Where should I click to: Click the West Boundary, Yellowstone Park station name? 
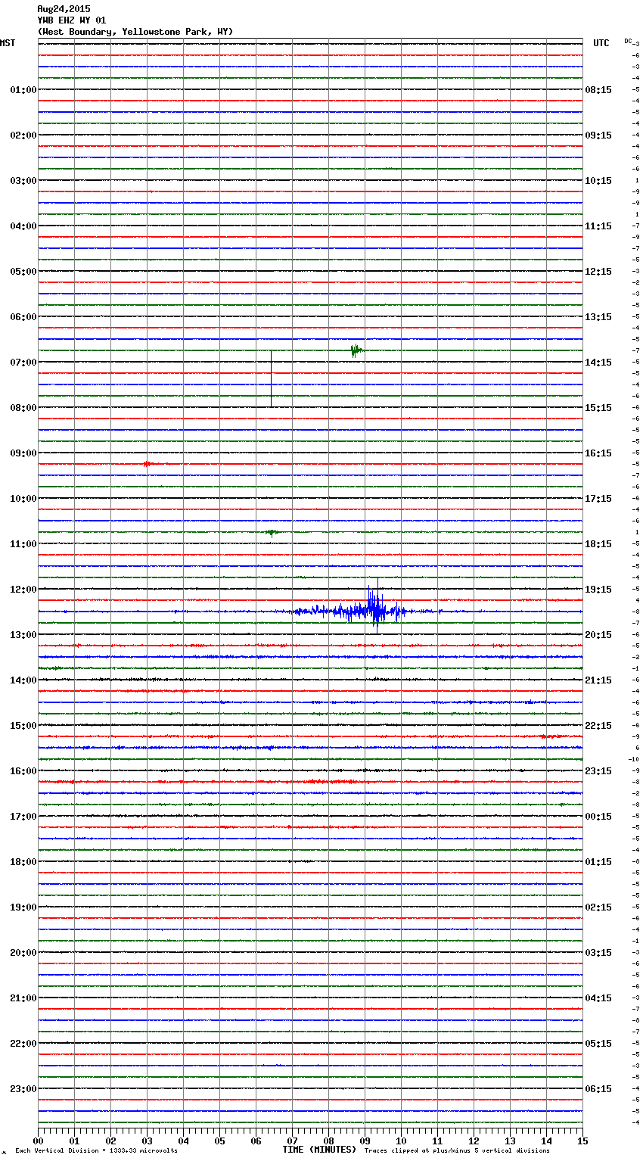[x=135, y=32]
